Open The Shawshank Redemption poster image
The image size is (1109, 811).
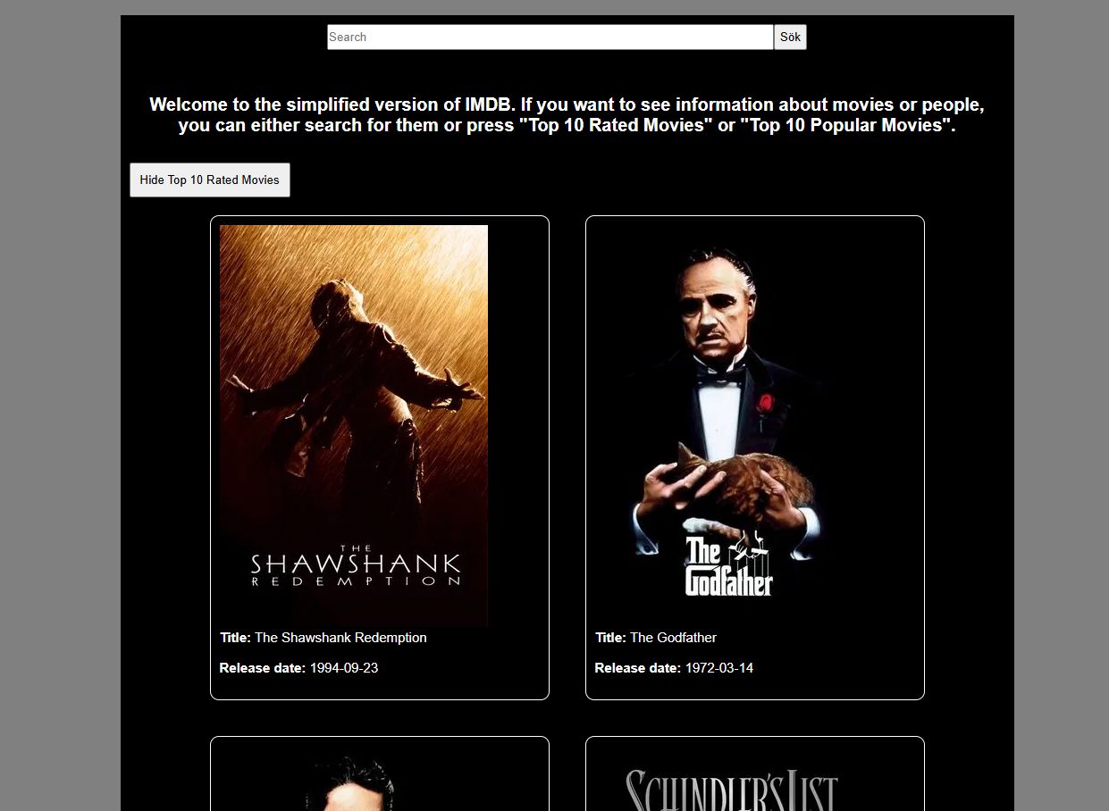tap(354, 426)
